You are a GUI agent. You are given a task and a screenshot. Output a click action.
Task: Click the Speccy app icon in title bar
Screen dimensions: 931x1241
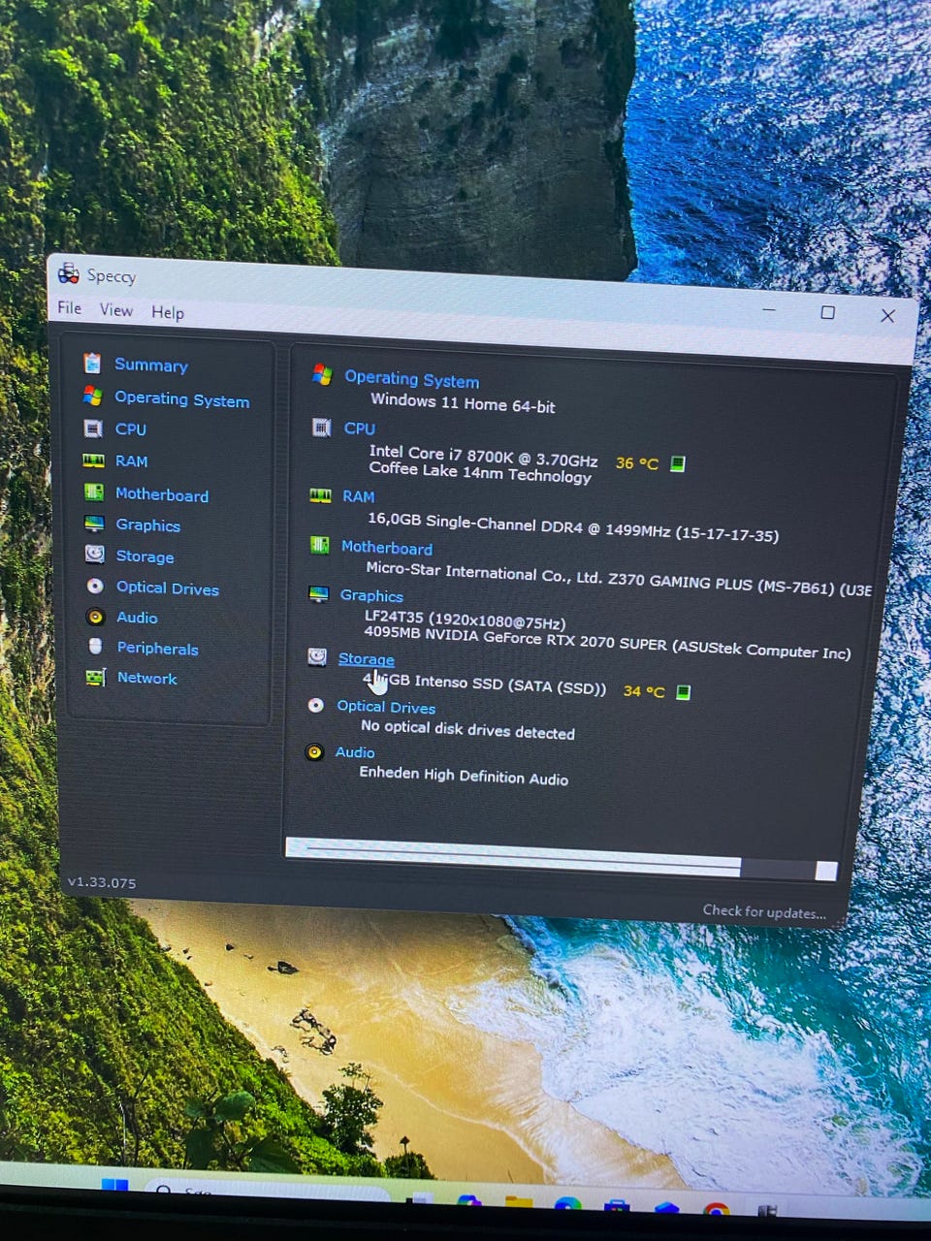68,273
